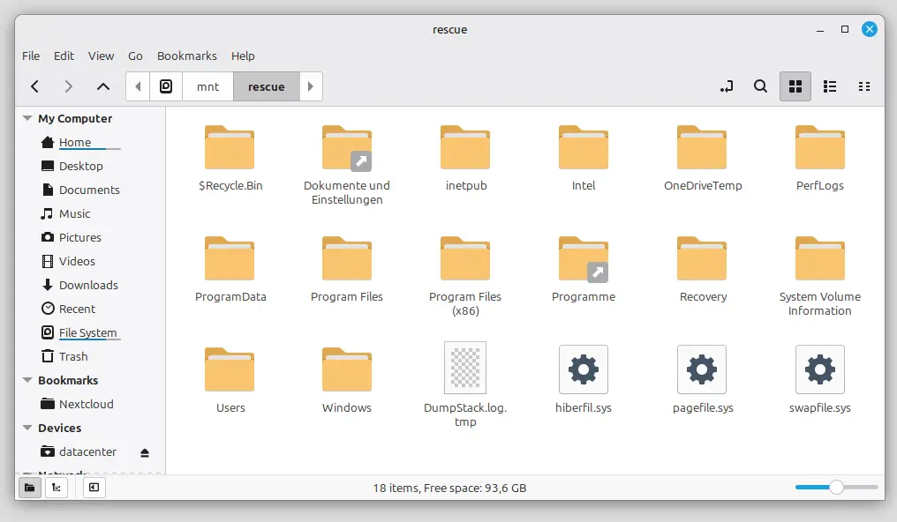Open the Bookmarks menu
The image size is (897, 522).
coord(186,56)
